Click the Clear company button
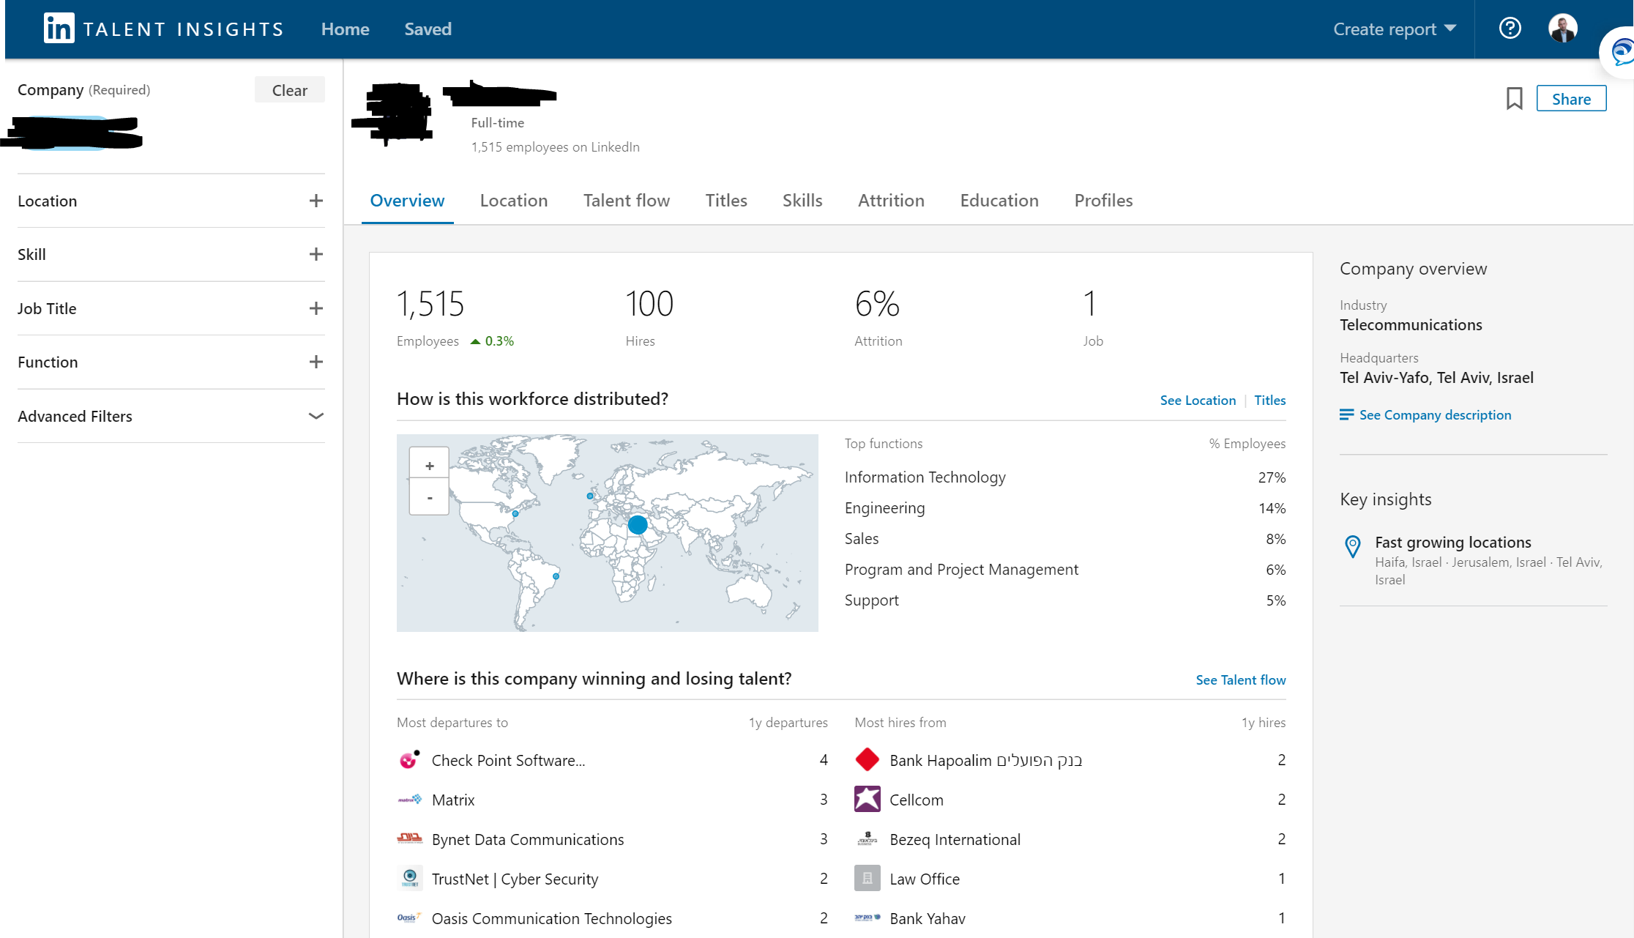 (x=289, y=90)
